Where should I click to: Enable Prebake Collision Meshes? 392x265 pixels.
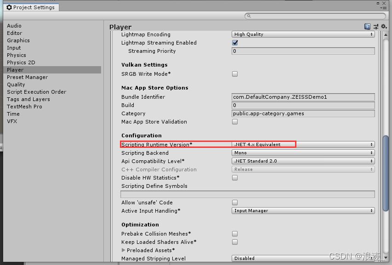[x=234, y=234]
